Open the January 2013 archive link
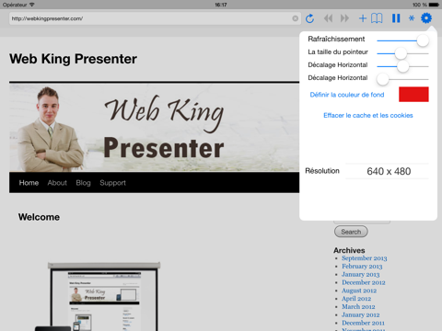 pyautogui.click(x=361, y=274)
